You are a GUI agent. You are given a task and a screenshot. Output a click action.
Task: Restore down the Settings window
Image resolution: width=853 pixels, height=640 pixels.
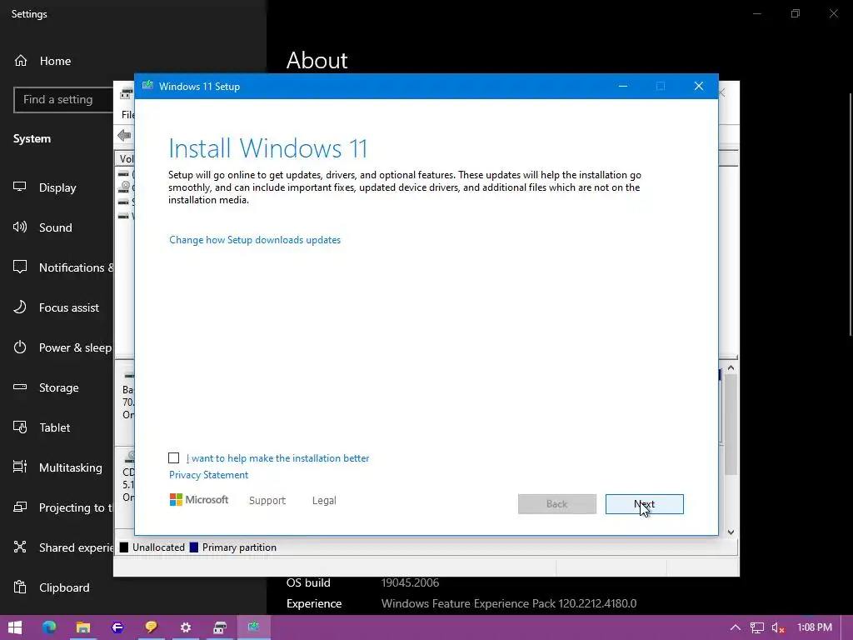coord(796,13)
